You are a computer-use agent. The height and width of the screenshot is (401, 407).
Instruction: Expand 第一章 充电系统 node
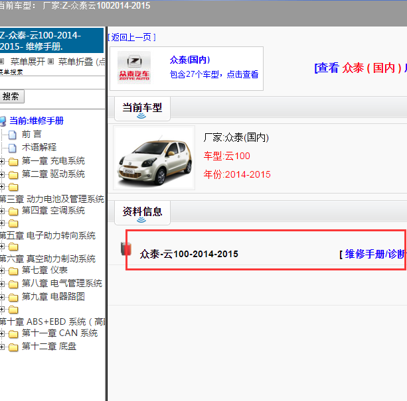pyautogui.click(x=2, y=161)
